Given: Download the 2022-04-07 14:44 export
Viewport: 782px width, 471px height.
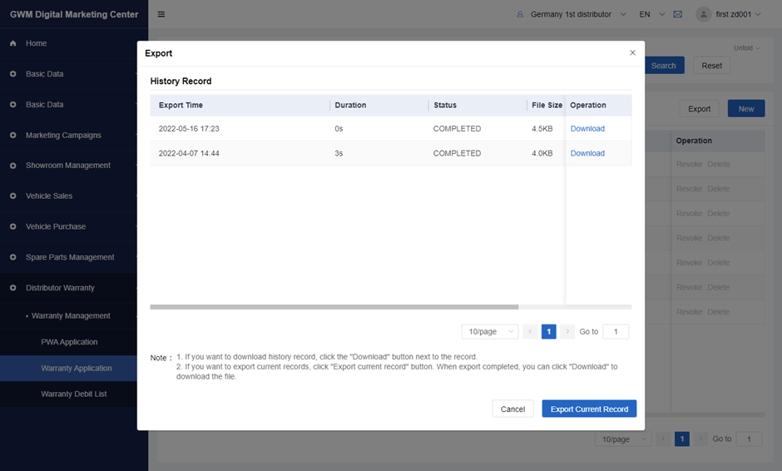Looking at the screenshot, I should 587,153.
